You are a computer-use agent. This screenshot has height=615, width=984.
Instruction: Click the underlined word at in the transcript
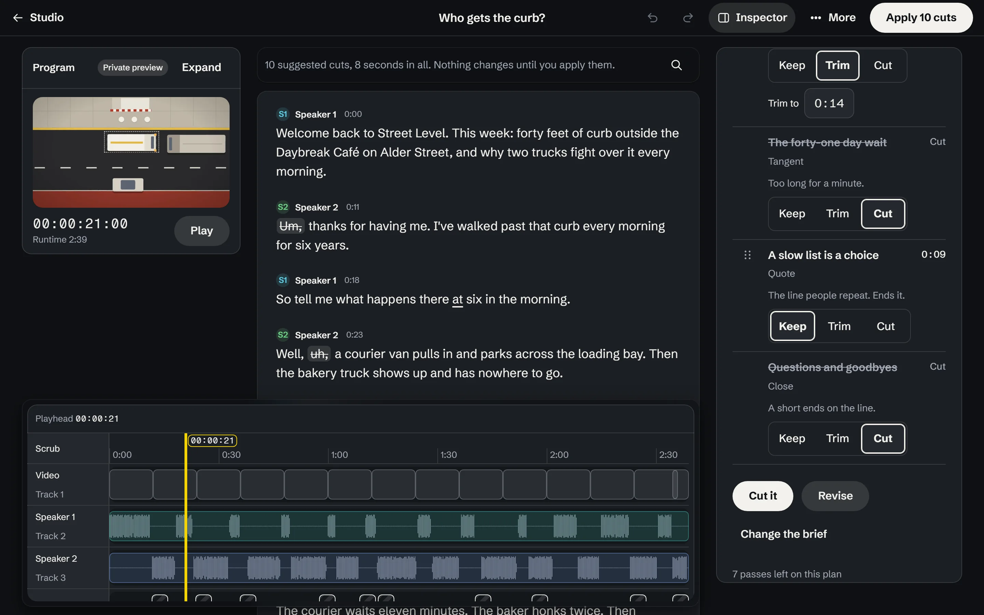coord(457,299)
